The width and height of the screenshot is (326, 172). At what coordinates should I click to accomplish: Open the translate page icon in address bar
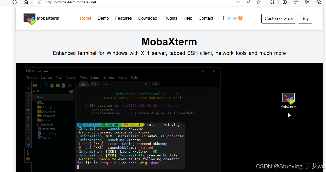point(238,2)
